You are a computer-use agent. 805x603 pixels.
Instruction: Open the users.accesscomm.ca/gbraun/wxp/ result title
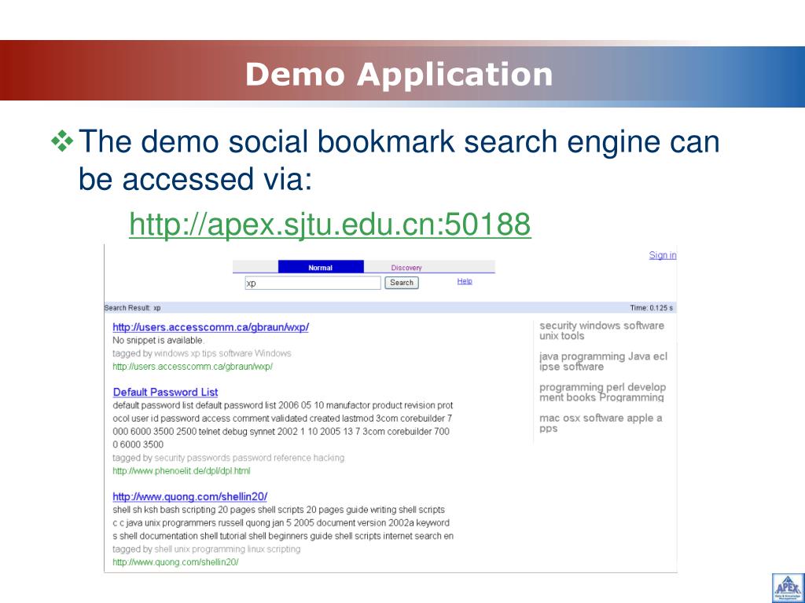pos(211,327)
